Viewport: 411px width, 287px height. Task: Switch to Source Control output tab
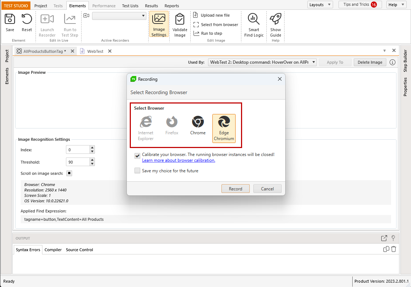click(79, 250)
